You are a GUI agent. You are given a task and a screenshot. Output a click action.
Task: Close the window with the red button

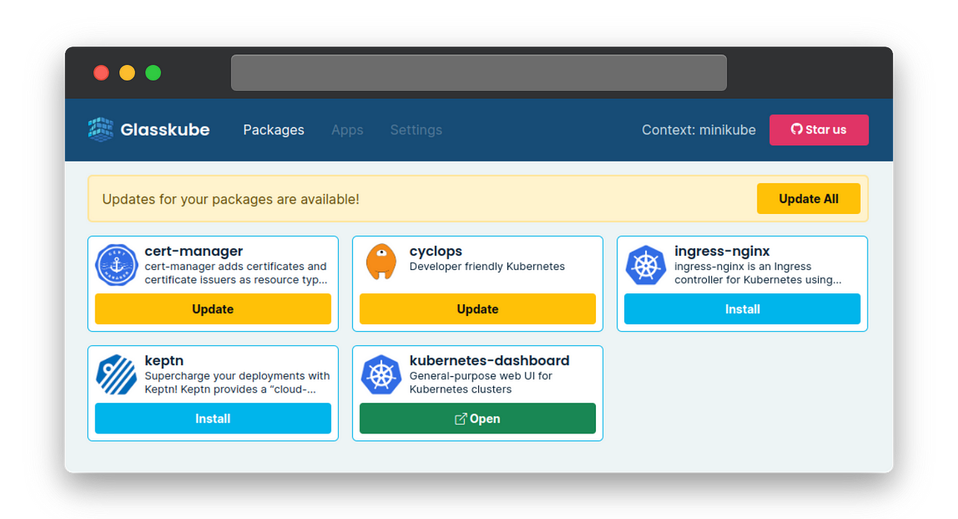pyautogui.click(x=101, y=72)
